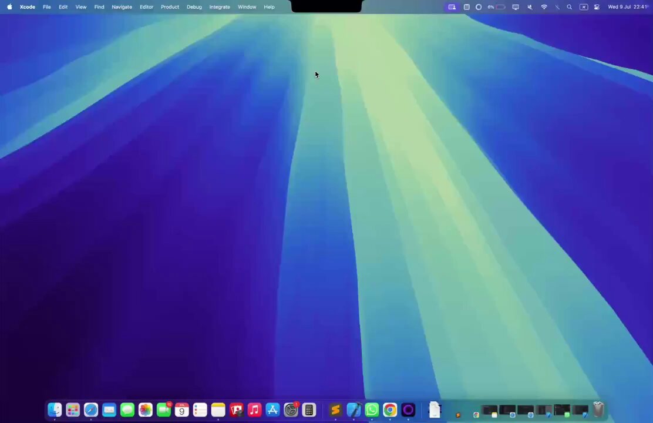653x423 pixels.
Task: Open the Edit menu
Action: tap(63, 6)
